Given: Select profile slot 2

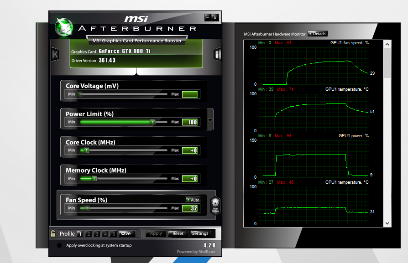Looking at the screenshot, I should tap(89, 234).
